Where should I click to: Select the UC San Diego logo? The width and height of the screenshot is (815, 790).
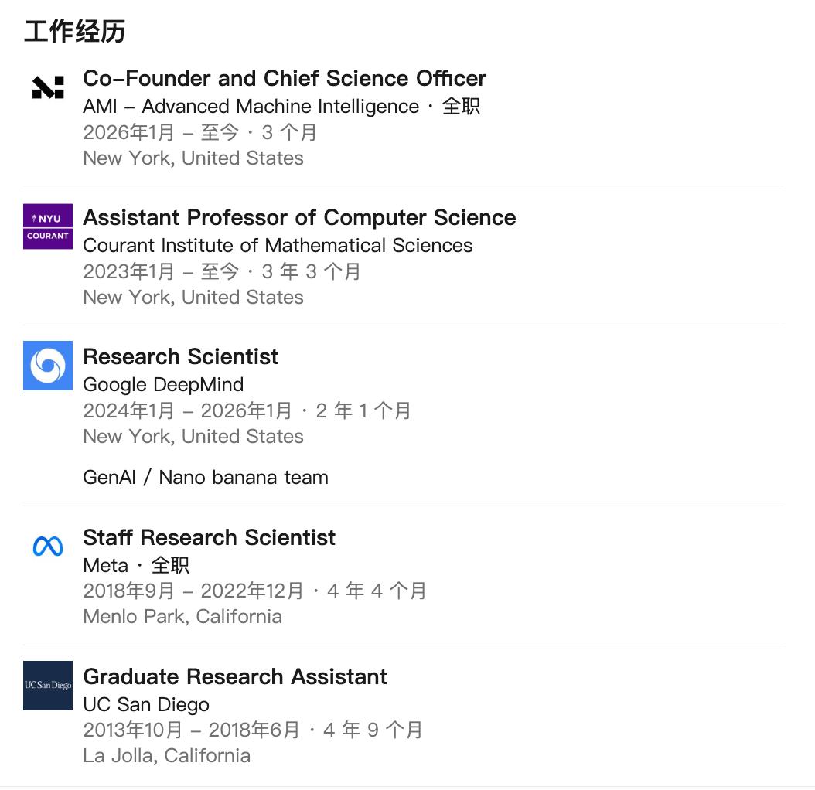pos(48,686)
